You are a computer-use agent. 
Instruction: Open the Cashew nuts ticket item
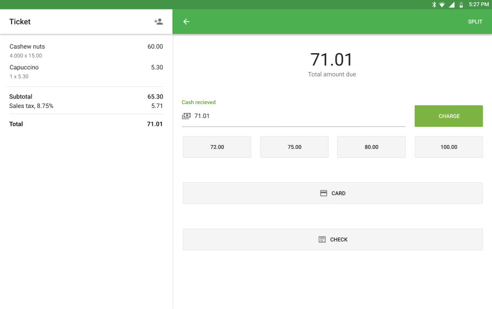[x=86, y=50]
